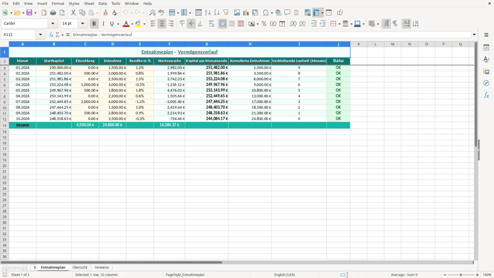Screen dimensions: 494x278
Task: Toggle Align Left
Action: pos(153,24)
